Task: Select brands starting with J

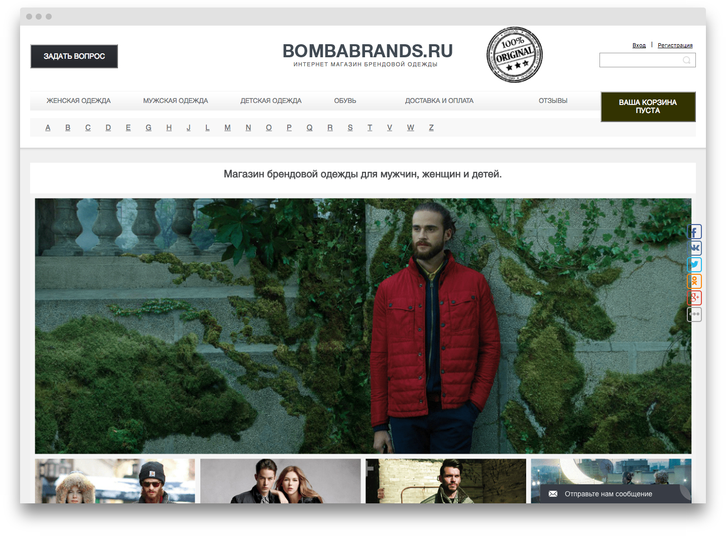Action: 188,128
